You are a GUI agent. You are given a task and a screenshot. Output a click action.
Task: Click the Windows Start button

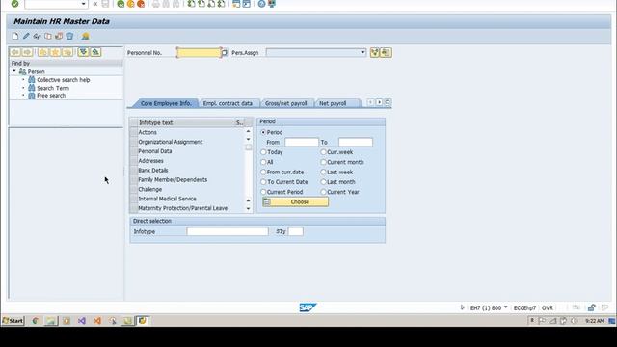coord(13,321)
